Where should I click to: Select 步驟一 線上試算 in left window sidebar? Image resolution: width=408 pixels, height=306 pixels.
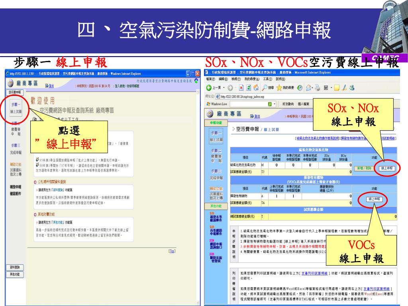click(x=16, y=108)
